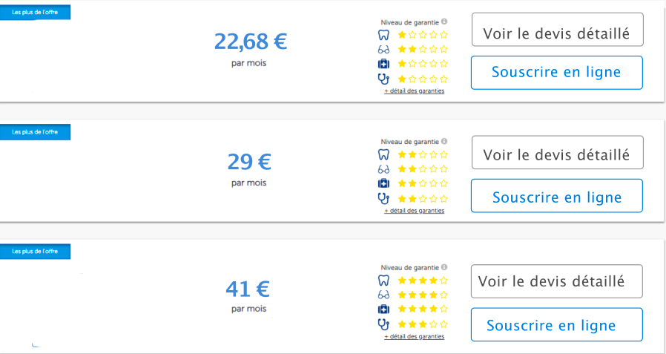
Task: Click the glasses optical icon in the 22,68 € offer
Action: (383, 49)
